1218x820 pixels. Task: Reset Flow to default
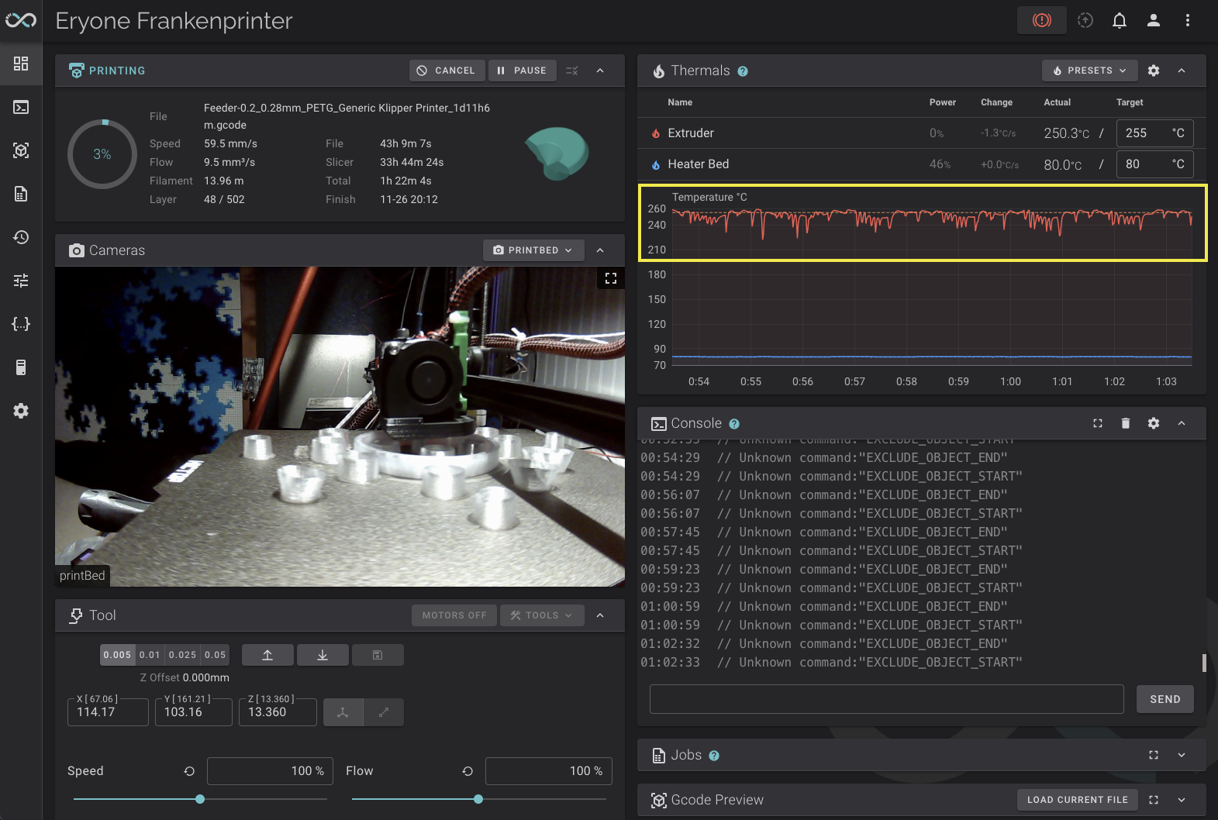pos(468,771)
